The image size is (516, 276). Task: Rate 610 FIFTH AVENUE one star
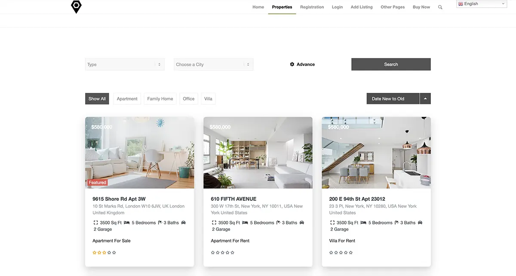[x=213, y=253]
